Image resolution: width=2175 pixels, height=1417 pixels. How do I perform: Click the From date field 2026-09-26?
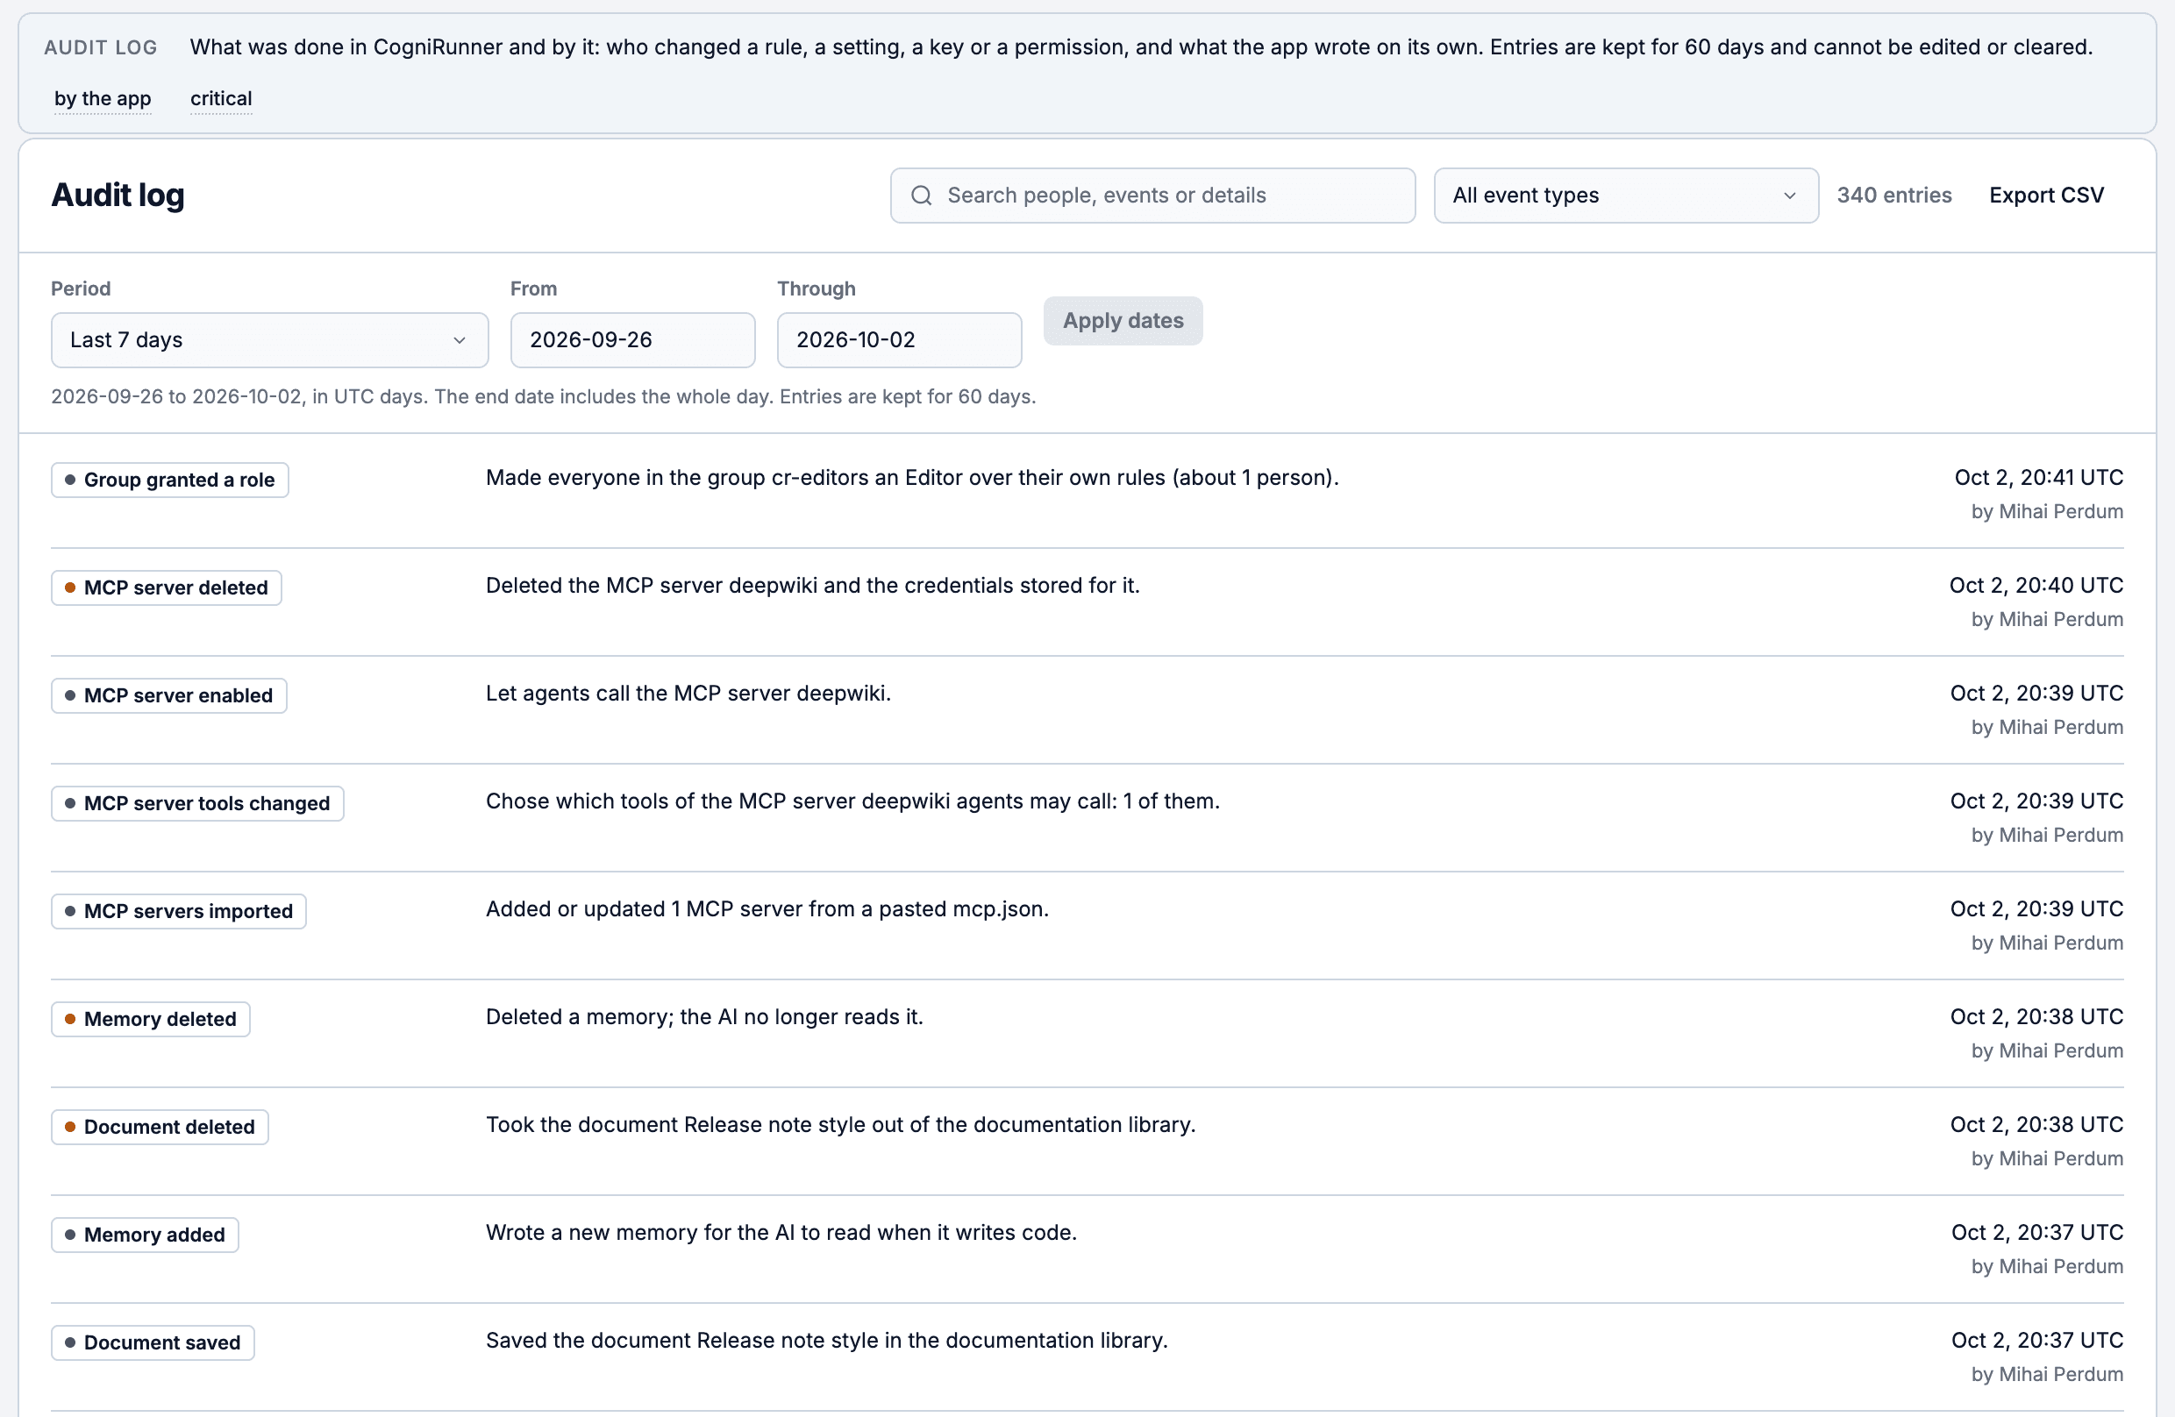(632, 340)
